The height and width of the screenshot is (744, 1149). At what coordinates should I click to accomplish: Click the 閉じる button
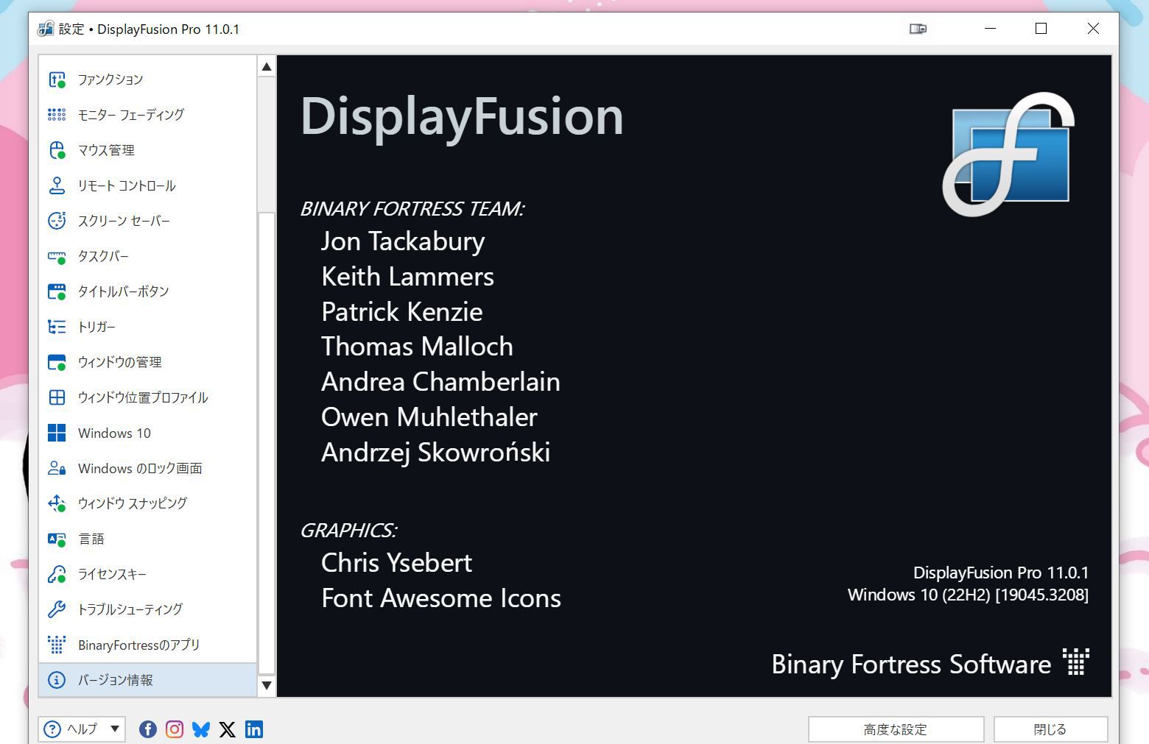1050,729
